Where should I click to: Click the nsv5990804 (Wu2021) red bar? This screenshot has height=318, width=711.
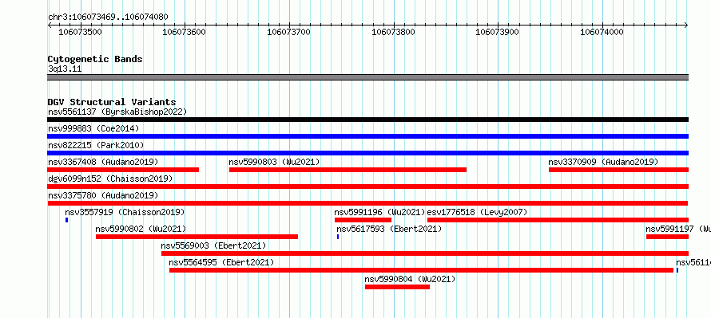(x=397, y=287)
